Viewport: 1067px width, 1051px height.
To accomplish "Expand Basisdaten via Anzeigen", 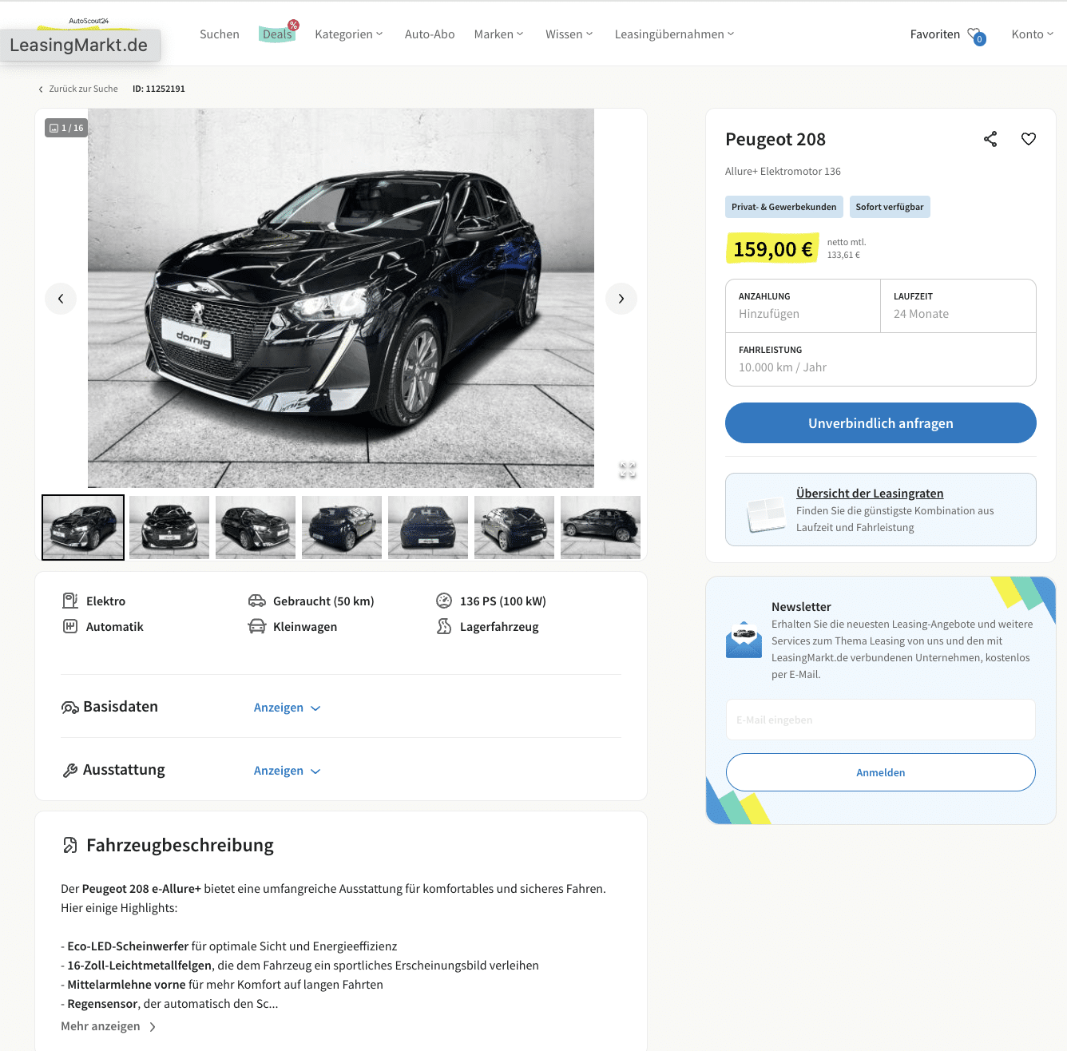I will pos(287,708).
